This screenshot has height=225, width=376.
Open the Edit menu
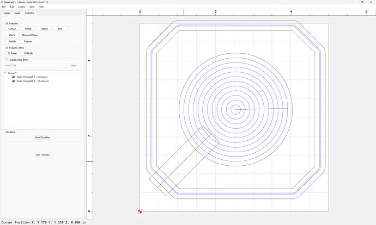point(12,7)
